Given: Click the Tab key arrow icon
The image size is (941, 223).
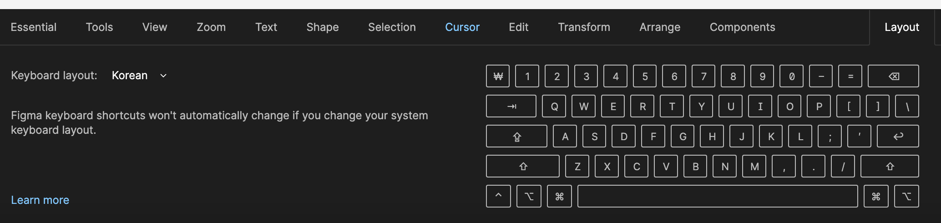Looking at the screenshot, I should (511, 106).
